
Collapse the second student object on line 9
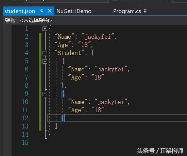45,94
